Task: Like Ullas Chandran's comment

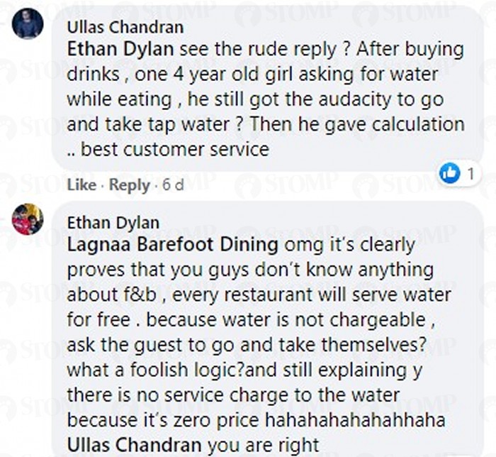Action: (x=81, y=185)
